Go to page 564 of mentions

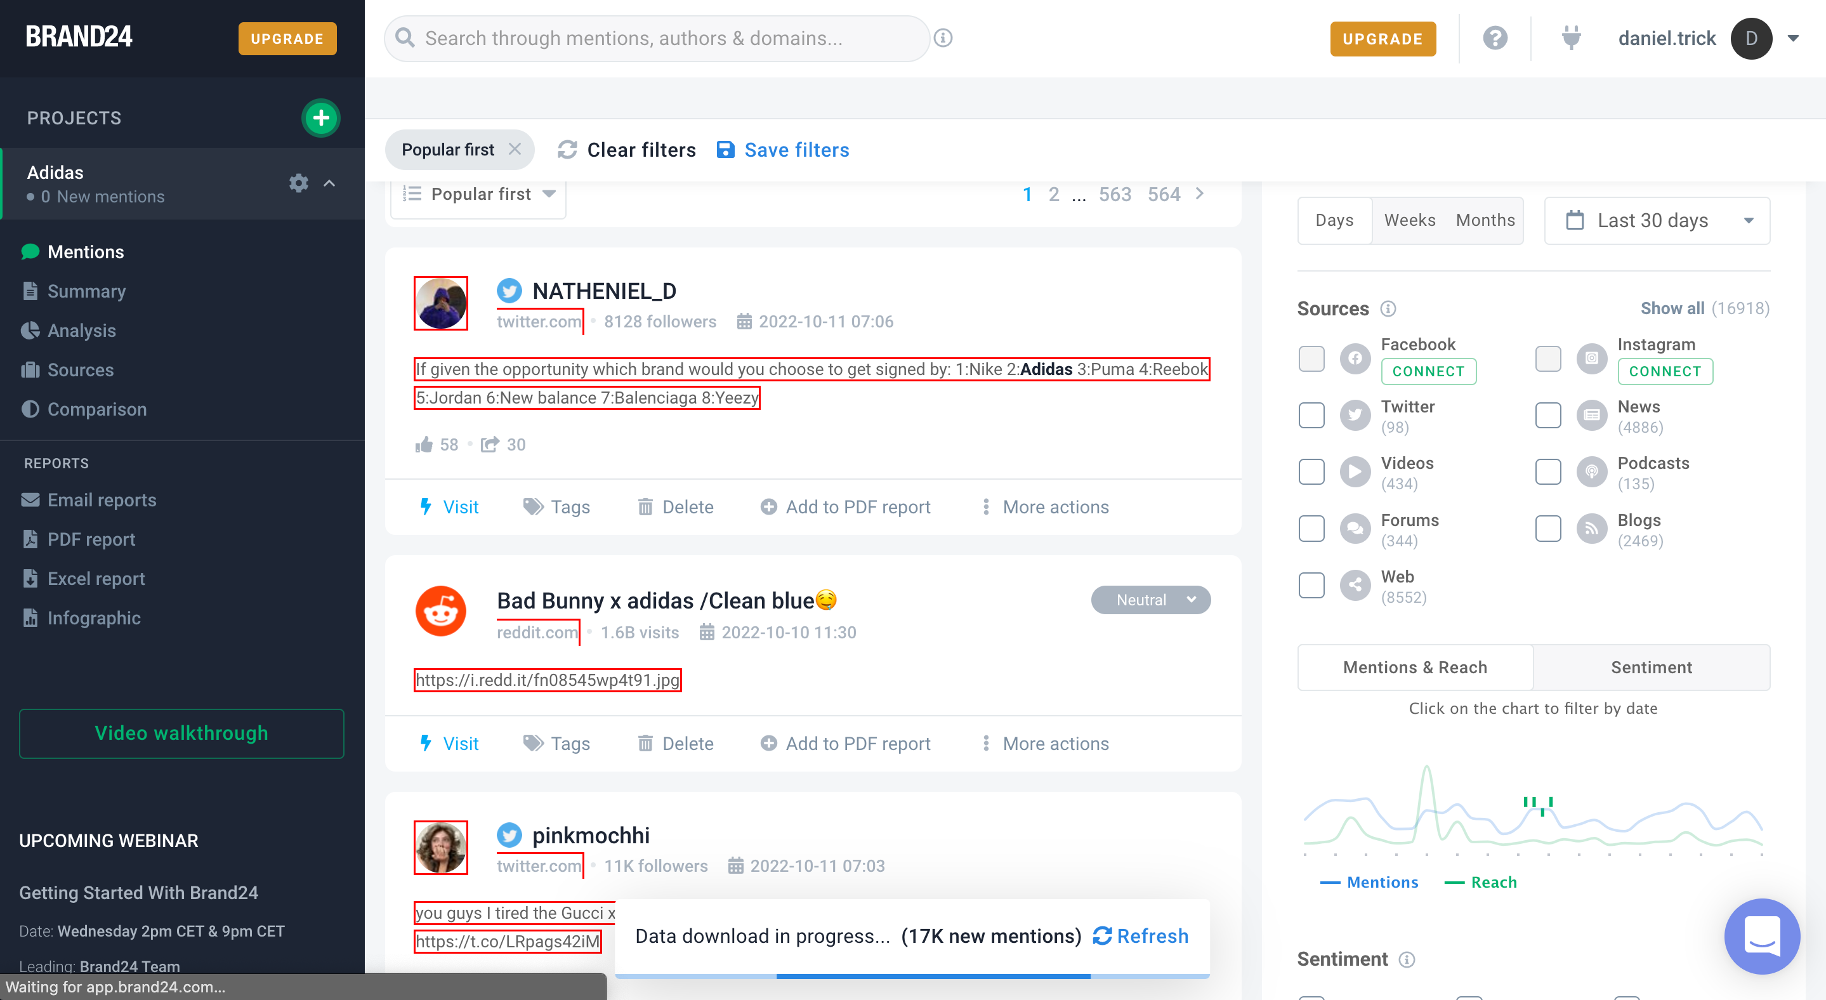tap(1163, 194)
